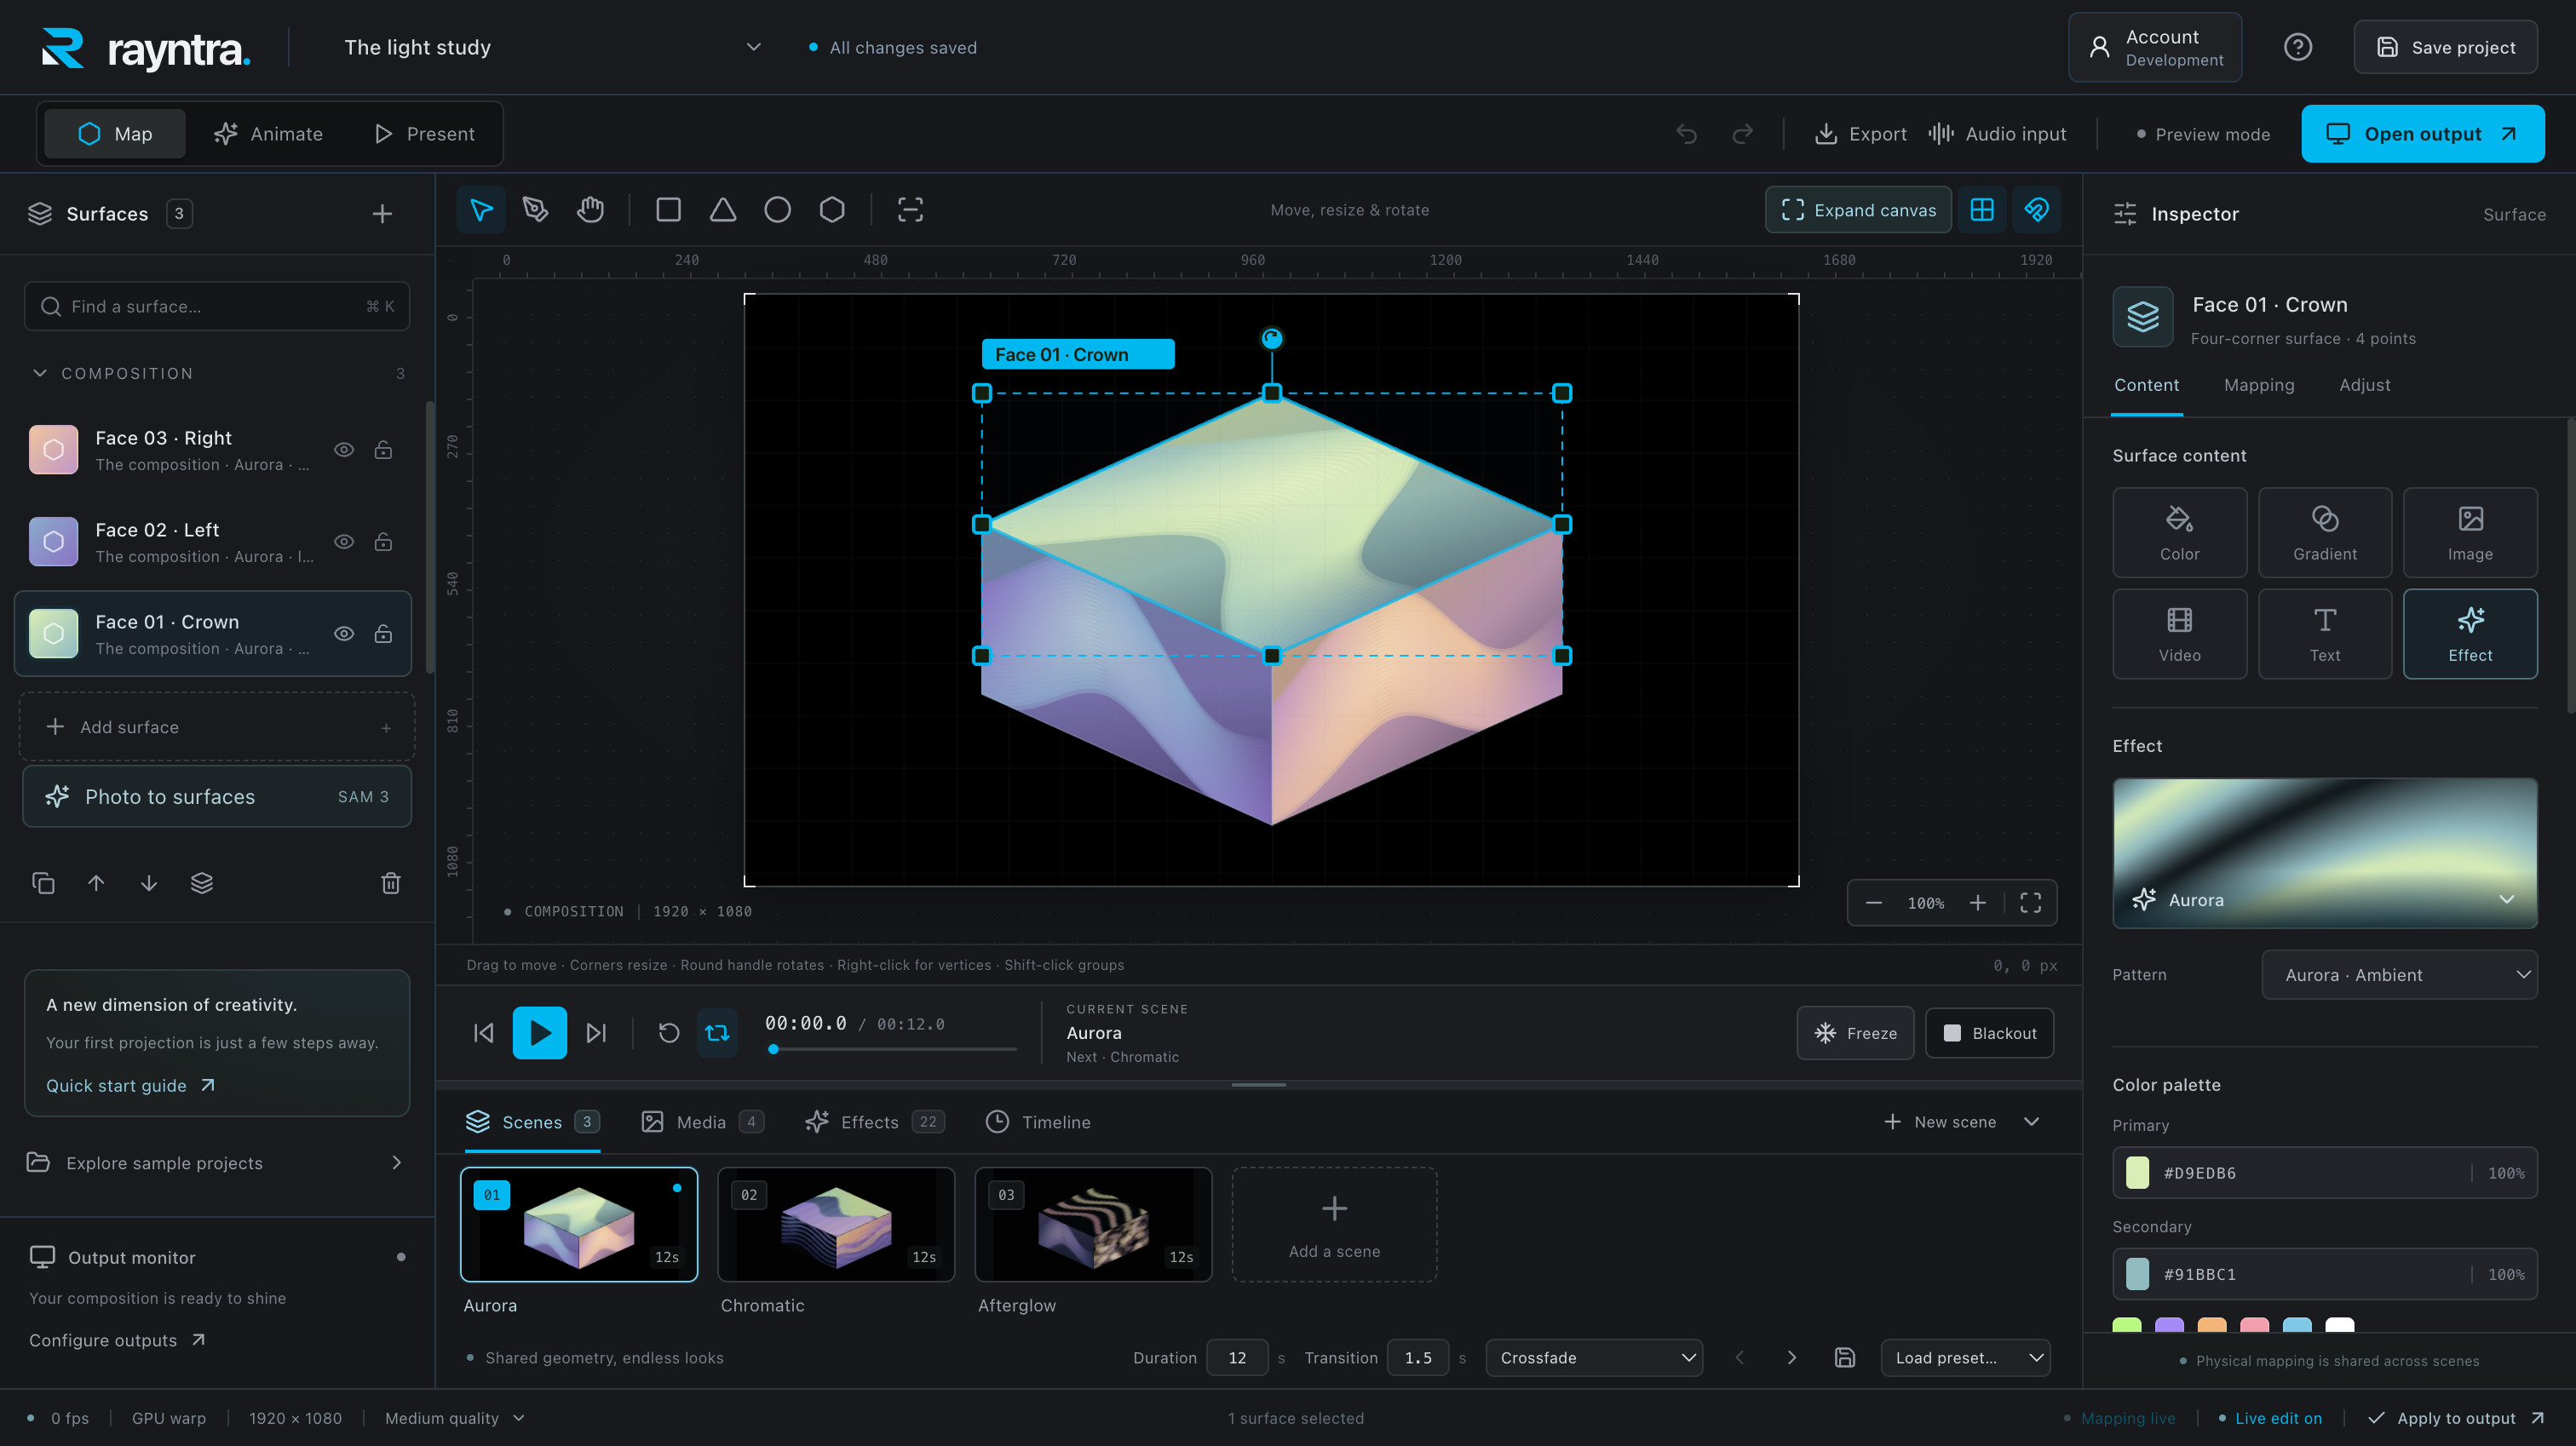Open the help question mark icon
Image resolution: width=2576 pixels, height=1446 pixels.
click(x=2298, y=47)
